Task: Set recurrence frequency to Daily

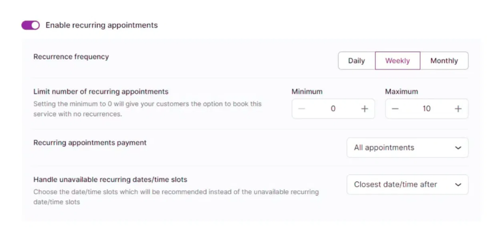Action: point(357,61)
